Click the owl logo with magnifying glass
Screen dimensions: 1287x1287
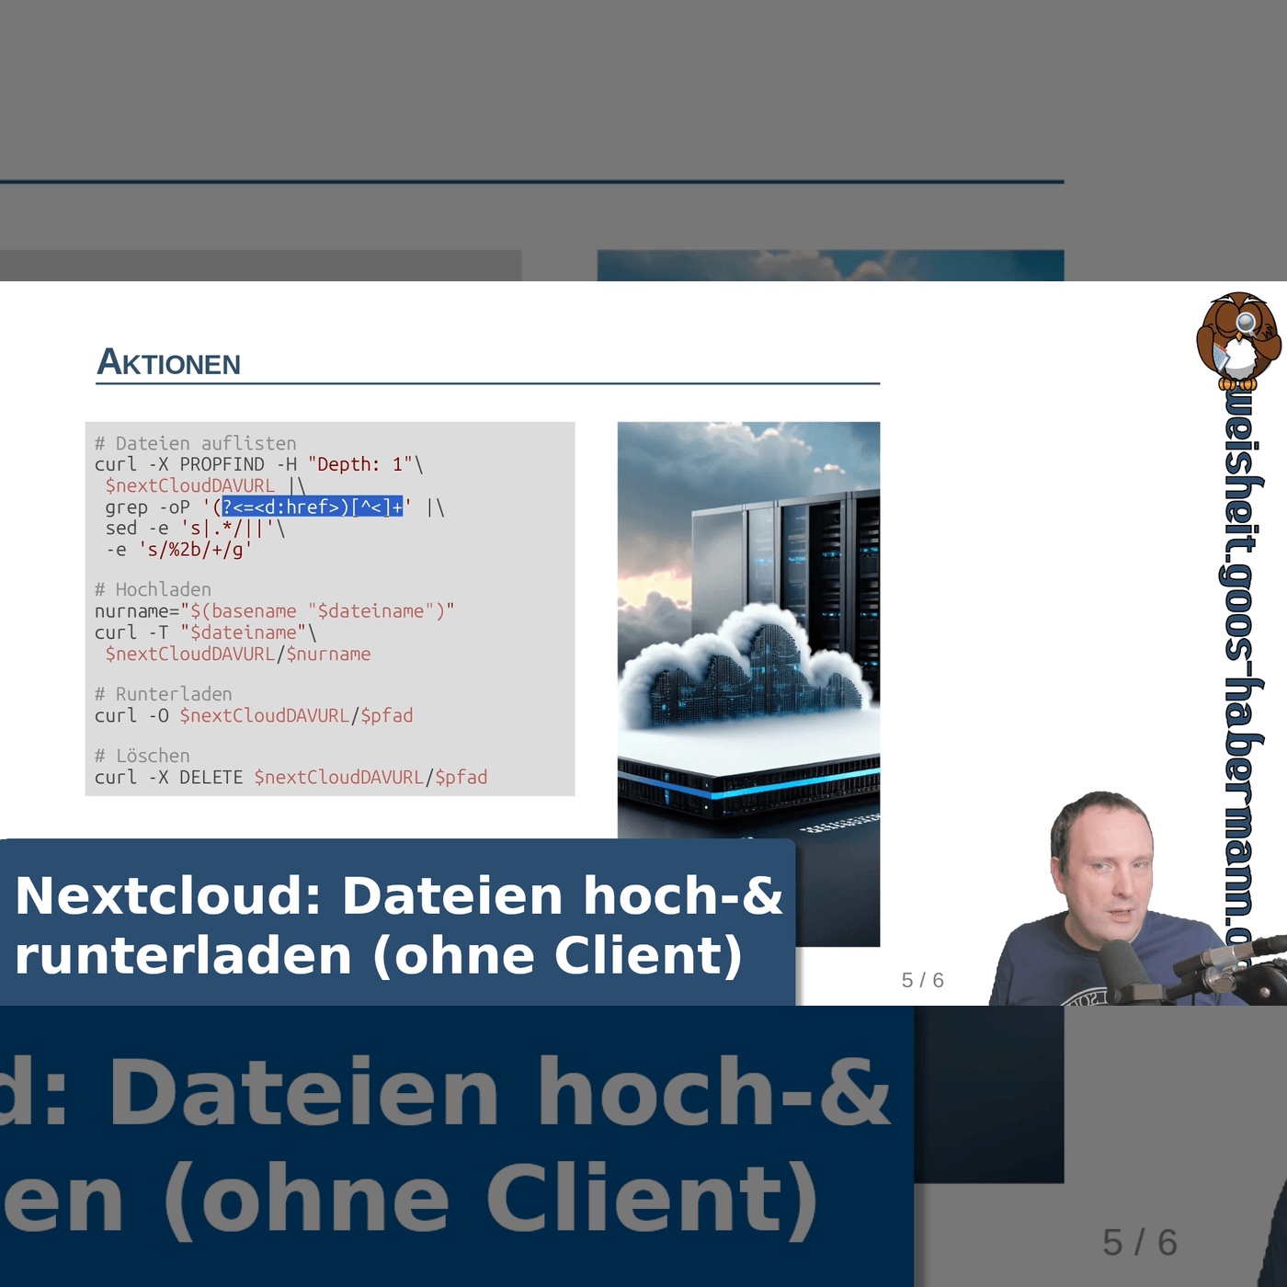(1238, 339)
